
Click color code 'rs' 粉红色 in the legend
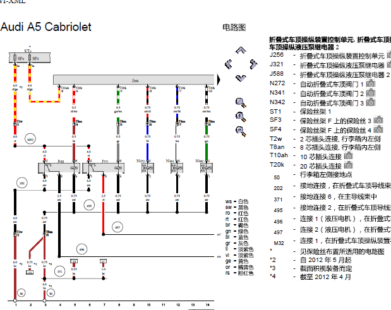239,273
